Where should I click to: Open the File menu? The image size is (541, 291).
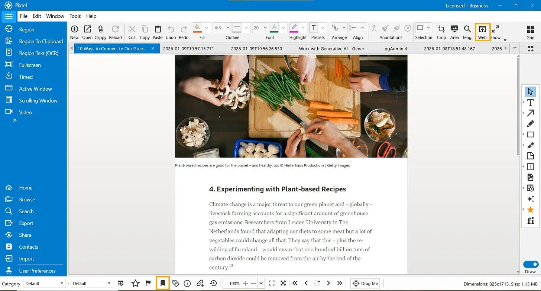[24, 16]
